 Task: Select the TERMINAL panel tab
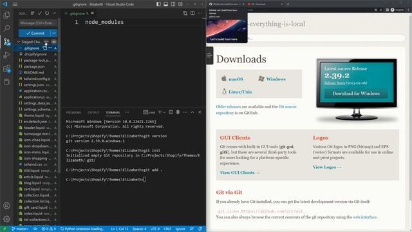pos(113,113)
